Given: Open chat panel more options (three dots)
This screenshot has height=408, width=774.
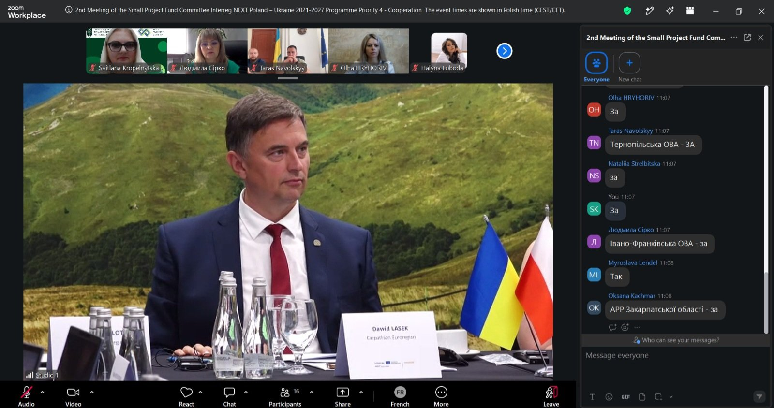Looking at the screenshot, I should [734, 37].
